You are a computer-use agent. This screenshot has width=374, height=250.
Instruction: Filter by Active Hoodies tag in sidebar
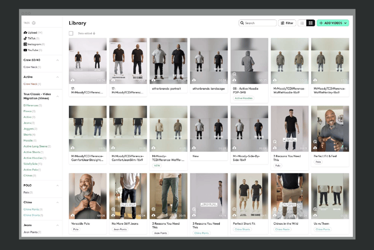coord(35,158)
